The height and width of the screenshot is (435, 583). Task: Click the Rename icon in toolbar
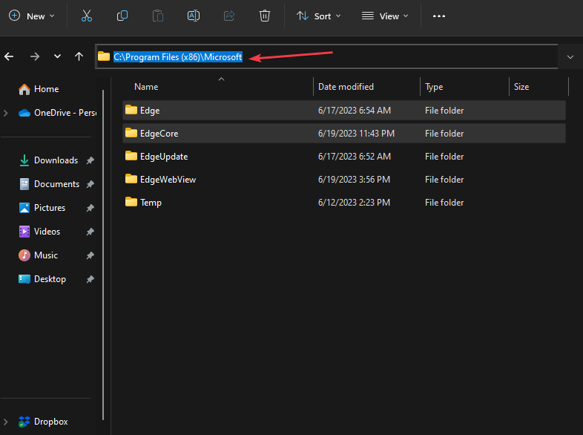[x=194, y=16]
